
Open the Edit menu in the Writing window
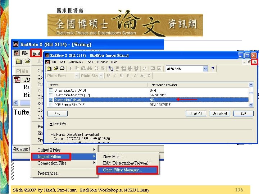(x=36, y=53)
